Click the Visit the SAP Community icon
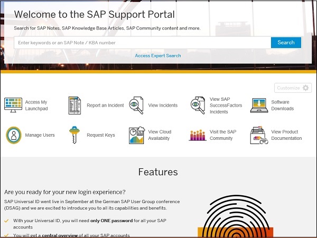The height and width of the screenshot is (238, 317). pyautogui.click(x=198, y=135)
